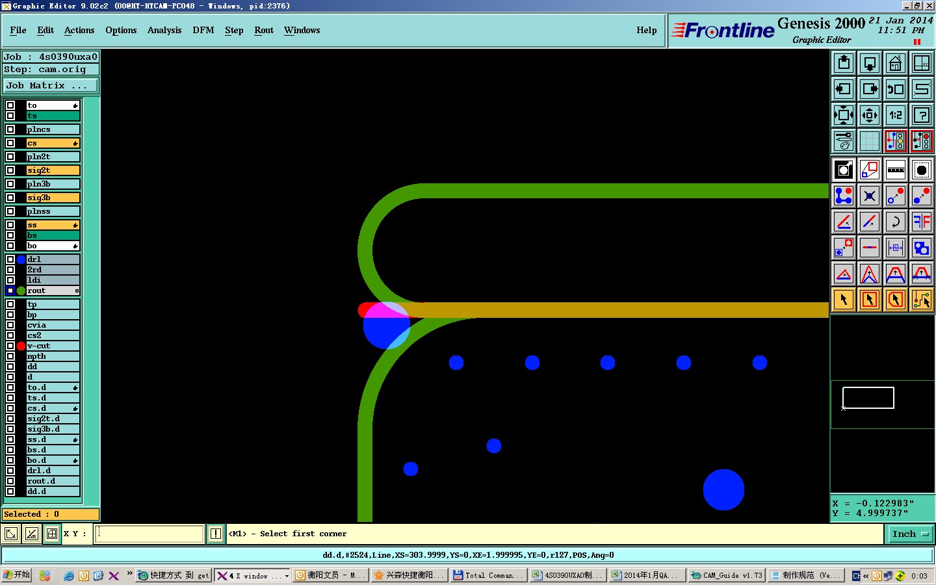Toggle the checkbox for layer rout

[10, 291]
